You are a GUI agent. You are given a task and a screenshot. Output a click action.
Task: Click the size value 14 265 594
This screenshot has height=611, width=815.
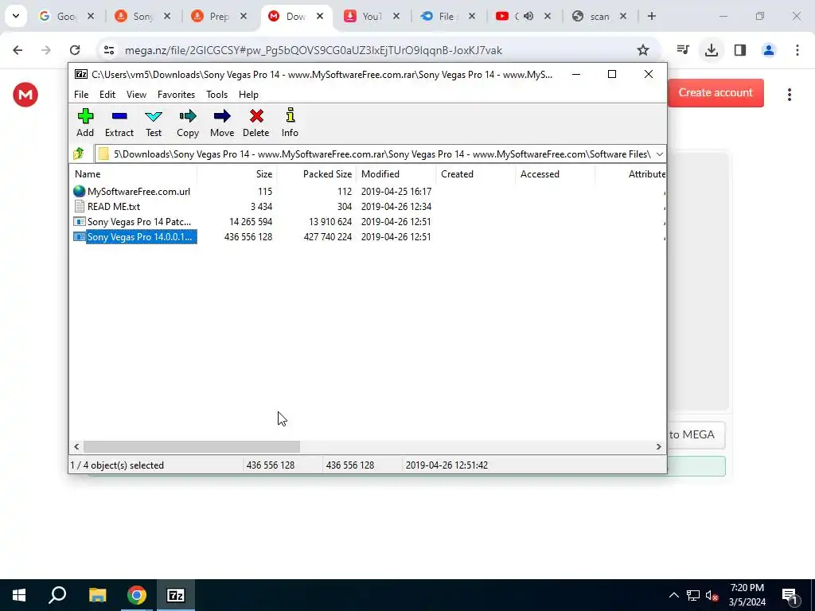(x=251, y=222)
